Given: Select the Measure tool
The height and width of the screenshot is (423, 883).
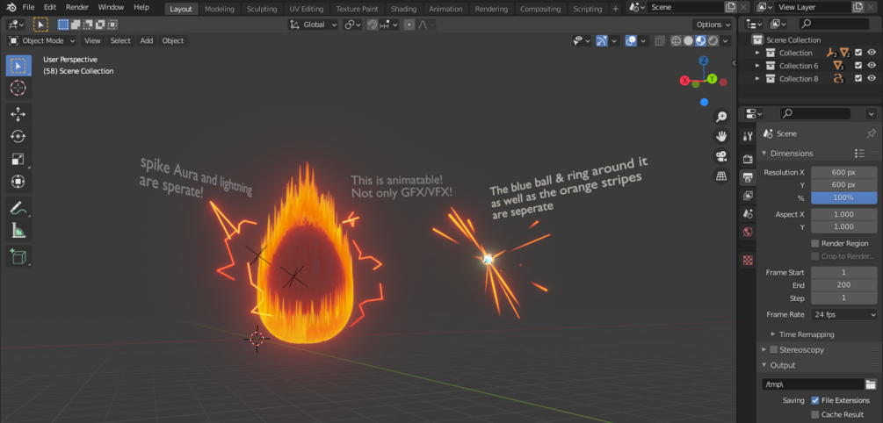Looking at the screenshot, I should (x=18, y=230).
